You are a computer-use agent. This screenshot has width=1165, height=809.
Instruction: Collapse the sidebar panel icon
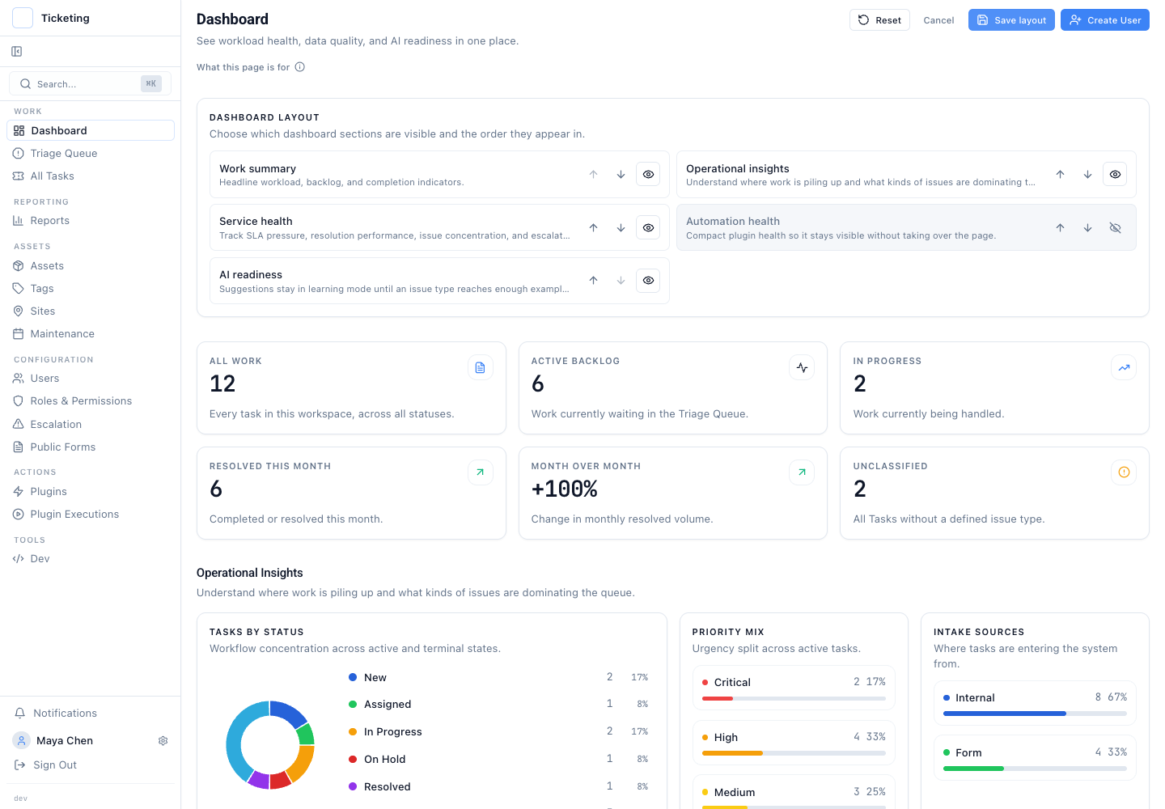(x=17, y=52)
